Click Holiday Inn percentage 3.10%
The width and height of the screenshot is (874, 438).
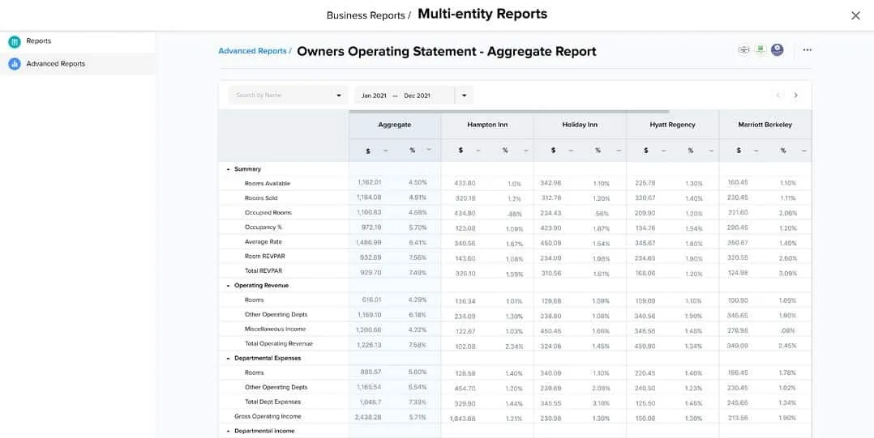602,403
